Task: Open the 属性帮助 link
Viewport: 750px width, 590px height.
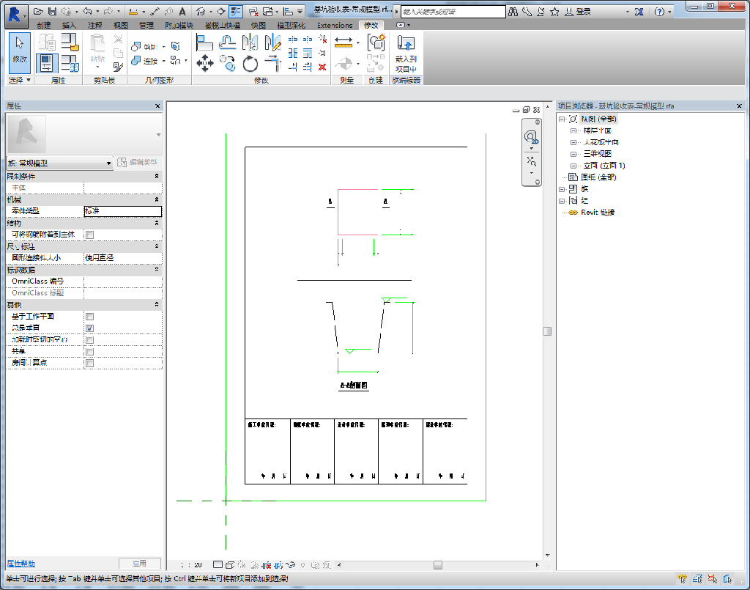Action: click(x=21, y=564)
